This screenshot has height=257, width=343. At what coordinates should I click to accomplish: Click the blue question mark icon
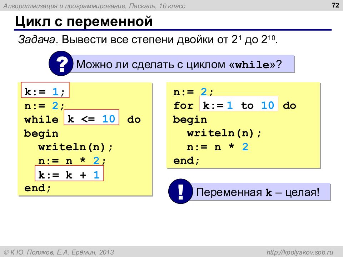[61, 64]
